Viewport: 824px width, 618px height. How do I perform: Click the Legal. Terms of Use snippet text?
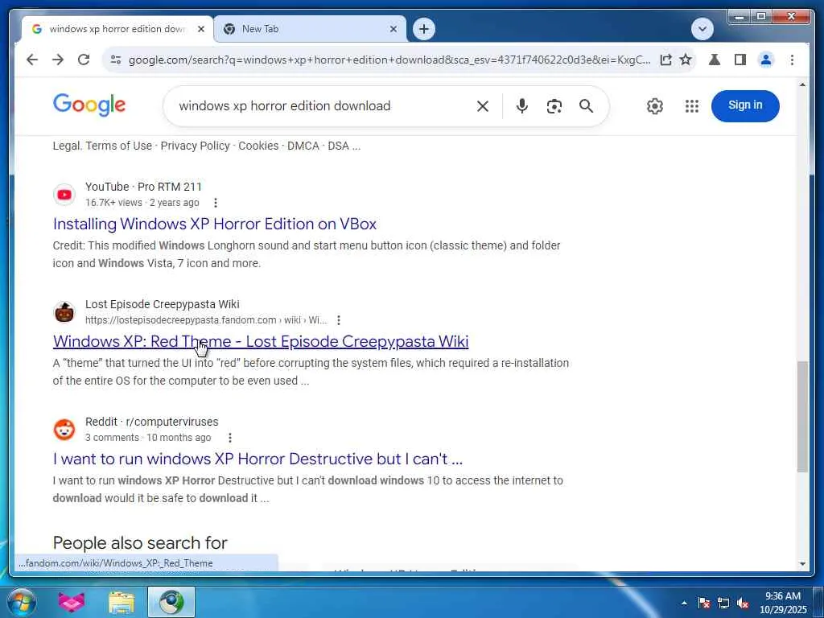tap(207, 146)
